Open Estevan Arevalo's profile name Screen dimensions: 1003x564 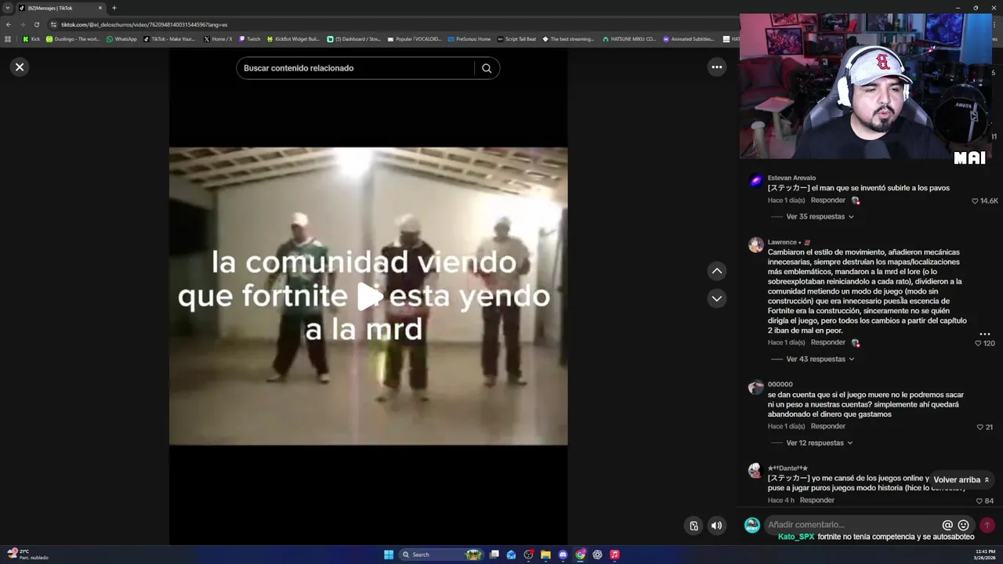[791, 178]
